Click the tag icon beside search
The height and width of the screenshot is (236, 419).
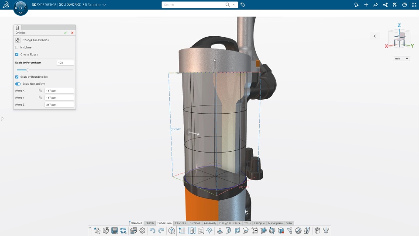(243, 5)
